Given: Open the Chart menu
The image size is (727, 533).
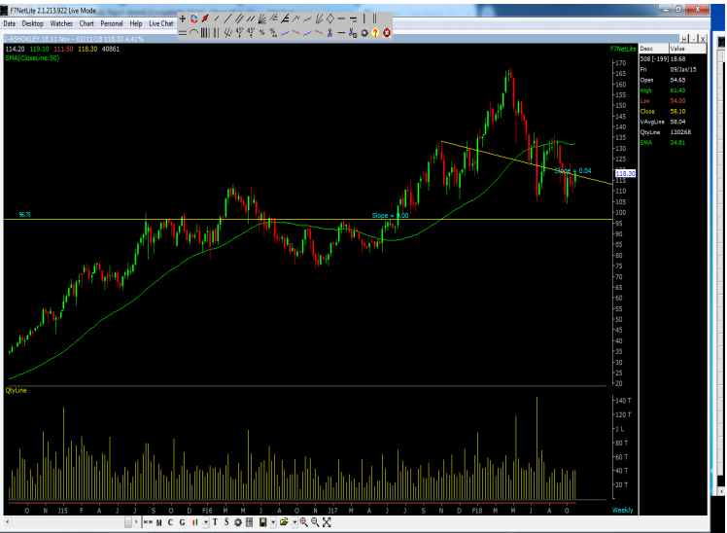Looking at the screenshot, I should point(87,23).
